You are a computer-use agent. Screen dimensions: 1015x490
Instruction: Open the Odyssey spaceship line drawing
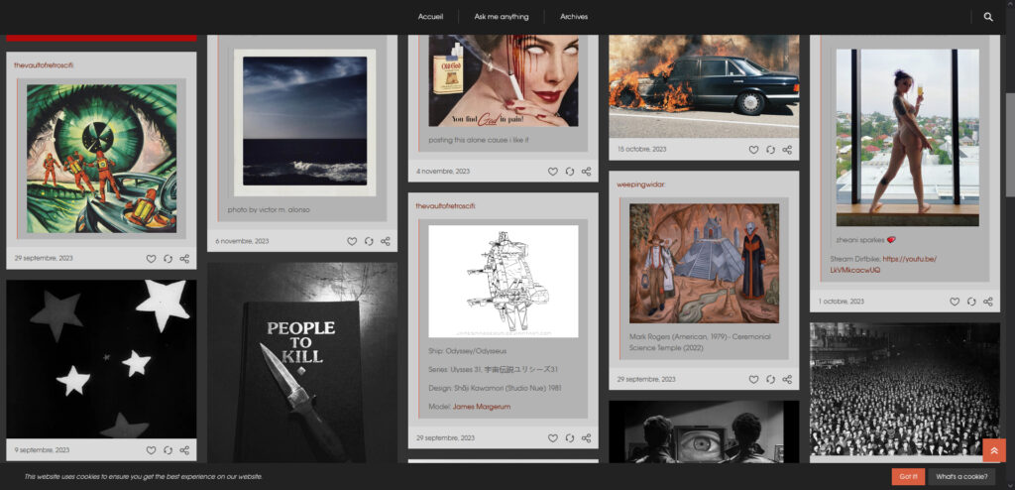pyautogui.click(x=503, y=282)
